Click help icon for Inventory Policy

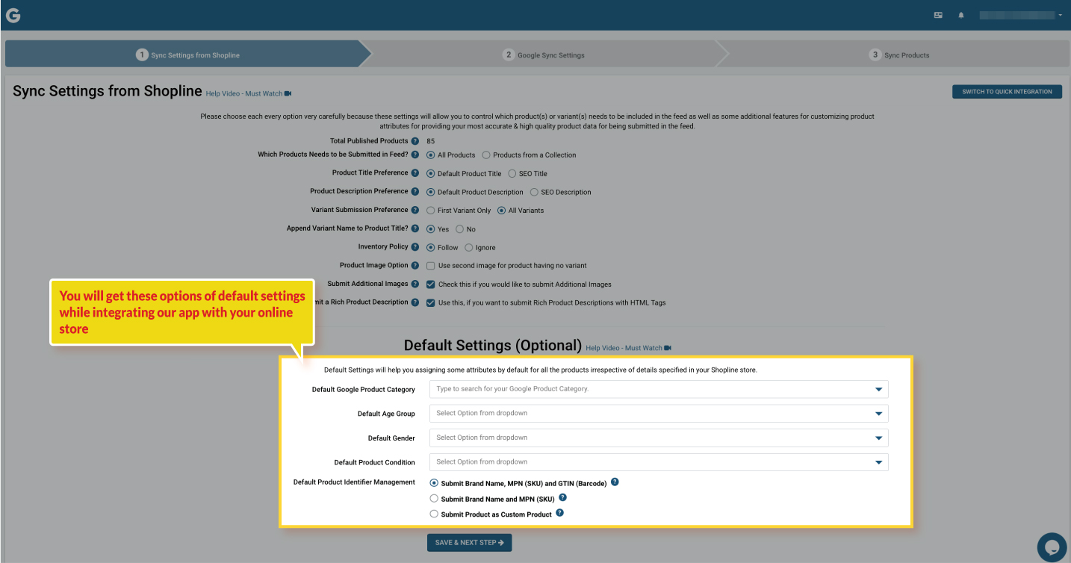(x=415, y=246)
